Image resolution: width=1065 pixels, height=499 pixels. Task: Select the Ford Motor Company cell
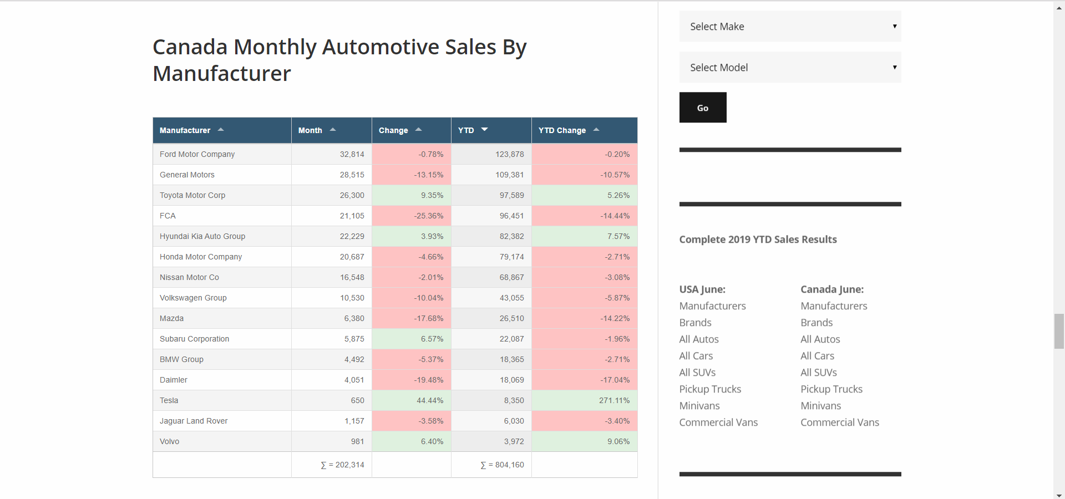tap(222, 154)
